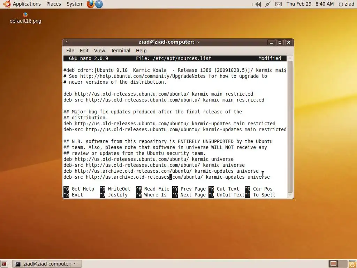Image resolution: width=357 pixels, height=268 pixels.
Task: Click the 'File: /etc/apt/sources.list' header
Action: [x=174, y=58]
